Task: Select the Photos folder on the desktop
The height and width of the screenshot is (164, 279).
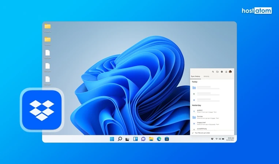Action: [48, 41]
